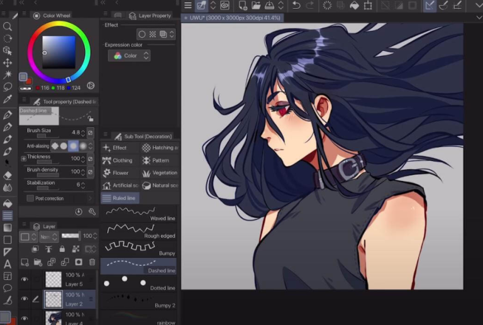The height and width of the screenshot is (325, 483).
Task: Choose the Flower decoration group
Action: (119, 173)
